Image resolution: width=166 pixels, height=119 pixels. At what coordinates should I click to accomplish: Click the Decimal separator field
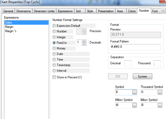click(128, 63)
